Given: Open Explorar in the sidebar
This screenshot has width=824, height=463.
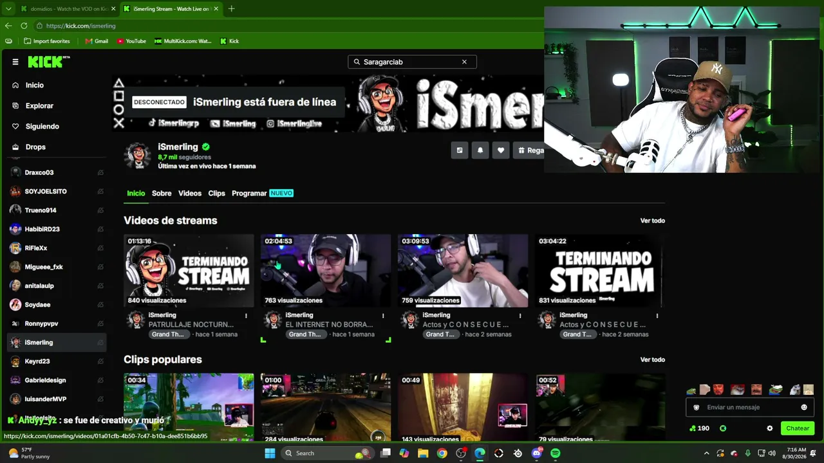Looking at the screenshot, I should 39,105.
